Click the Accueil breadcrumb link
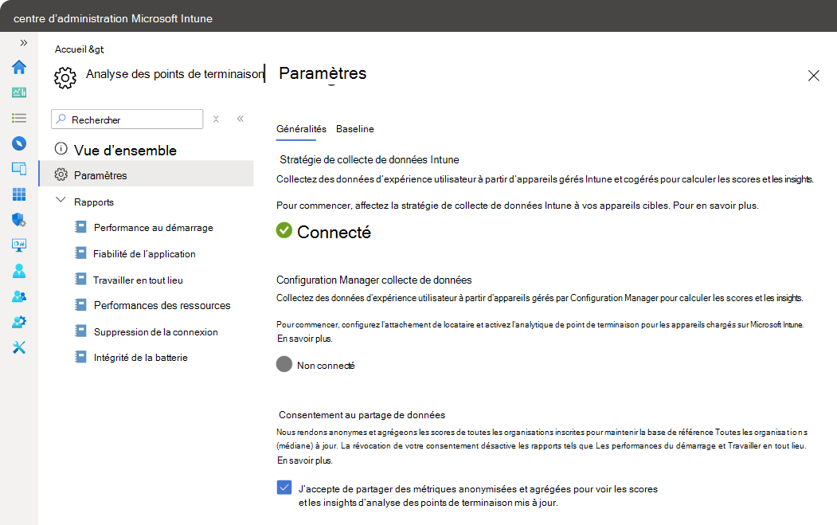 [x=70, y=49]
